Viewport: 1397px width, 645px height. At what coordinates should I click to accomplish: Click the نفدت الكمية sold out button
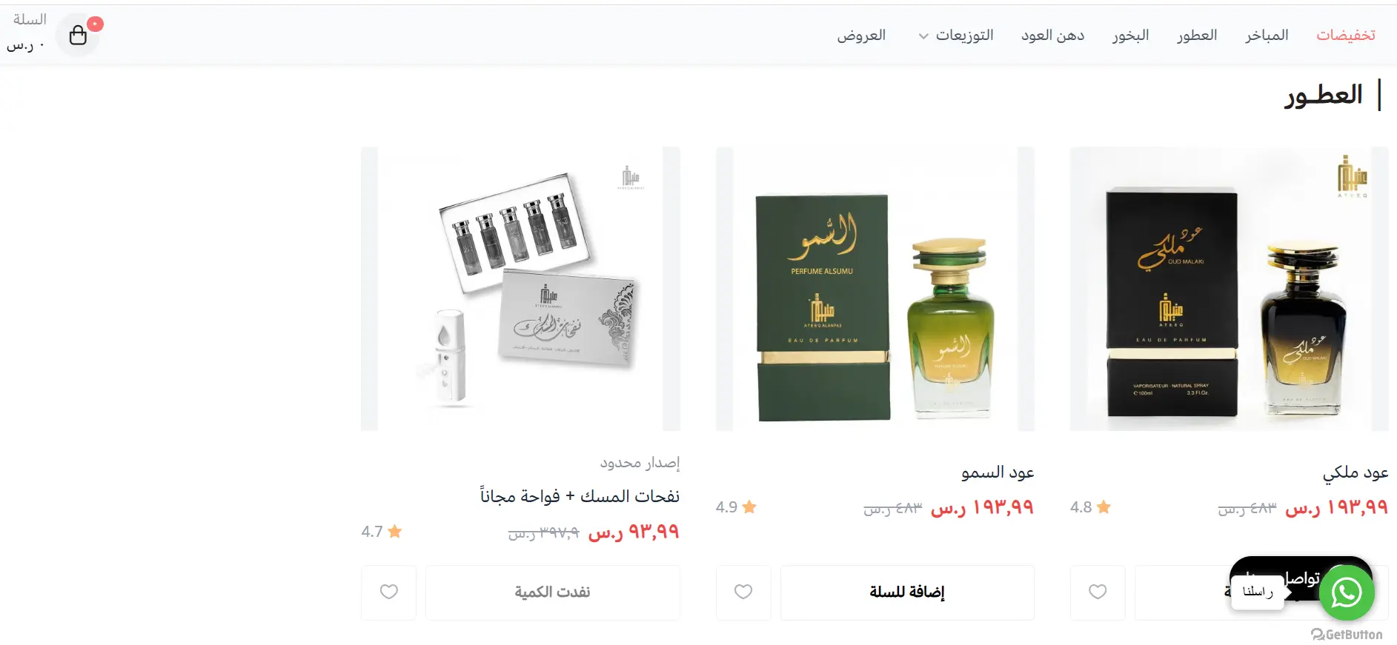553,592
